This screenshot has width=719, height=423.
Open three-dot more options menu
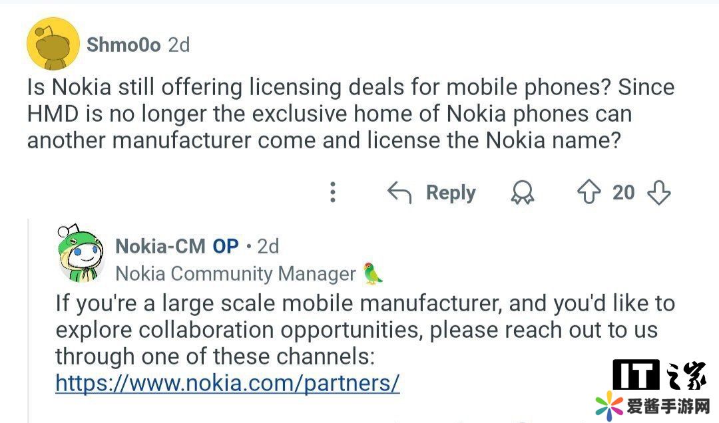click(333, 192)
